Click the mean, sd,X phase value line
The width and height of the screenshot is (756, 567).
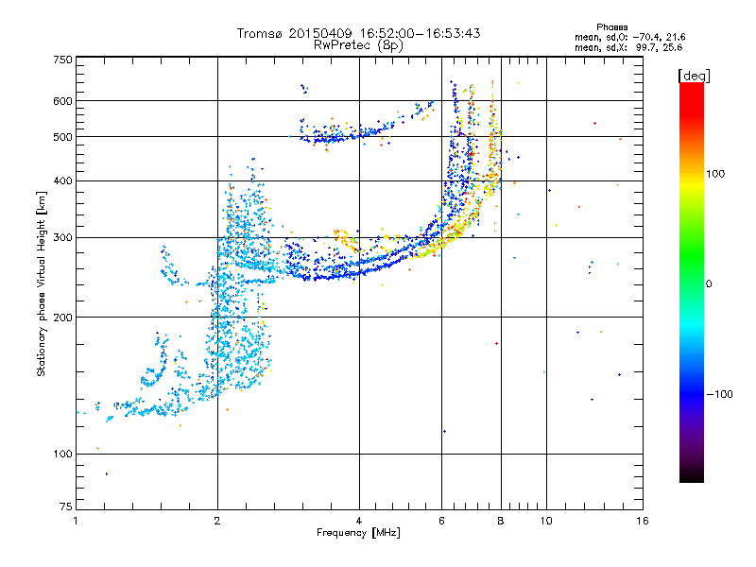tap(628, 47)
